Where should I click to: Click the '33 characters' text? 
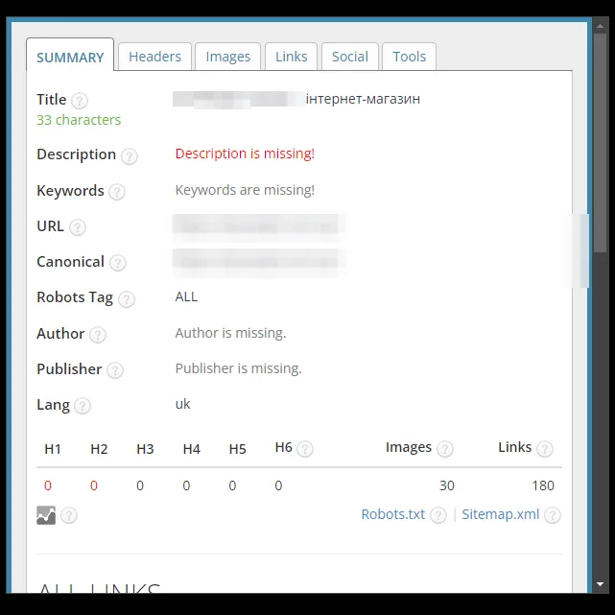pos(79,120)
